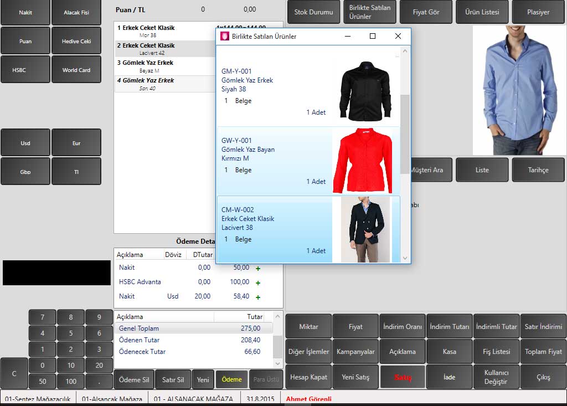Select the Plasiyer button
This screenshot has width=567, height=406.
(538, 12)
